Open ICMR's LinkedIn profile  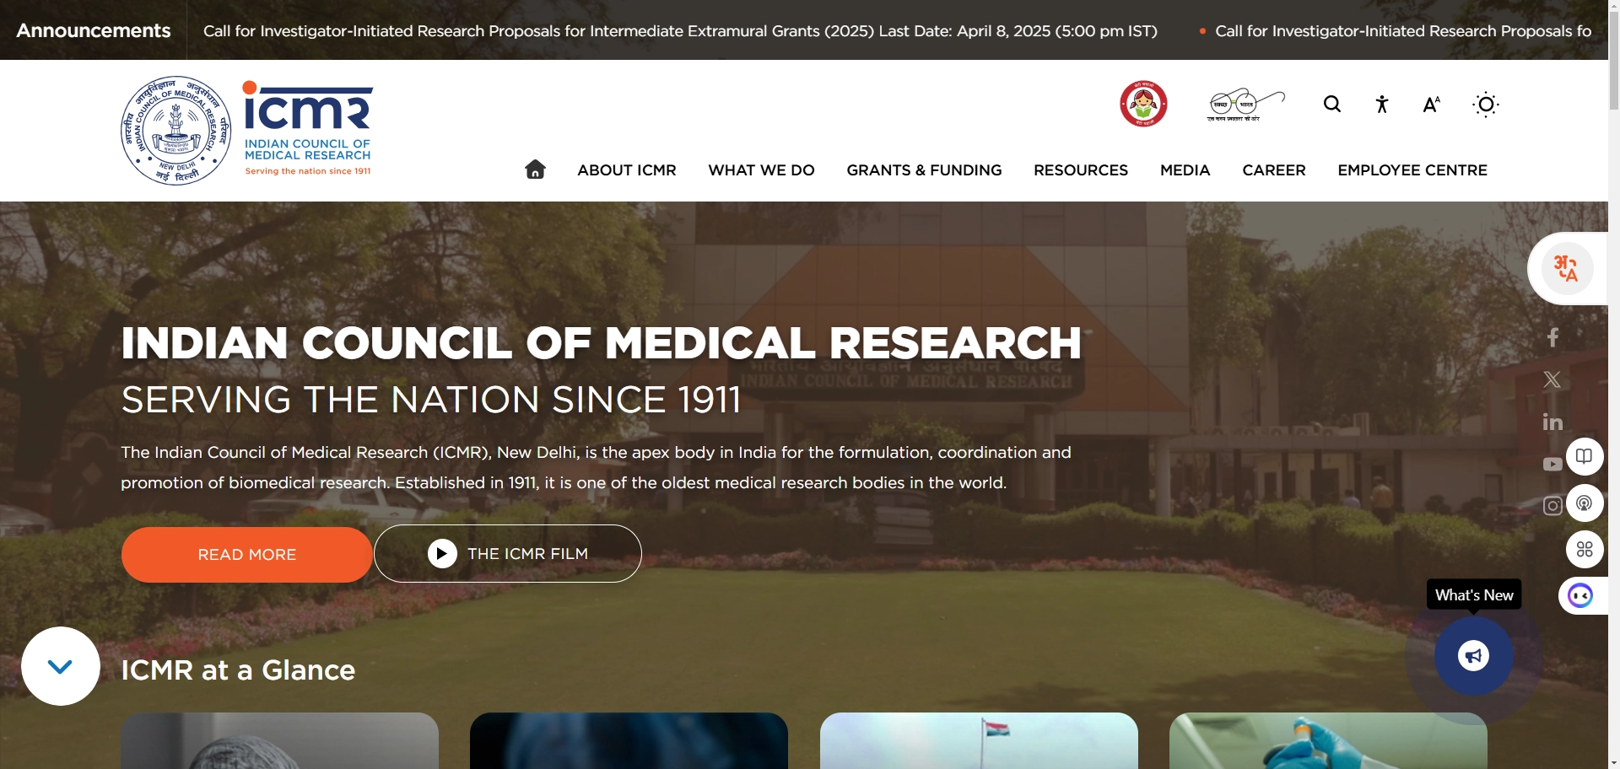point(1552,422)
